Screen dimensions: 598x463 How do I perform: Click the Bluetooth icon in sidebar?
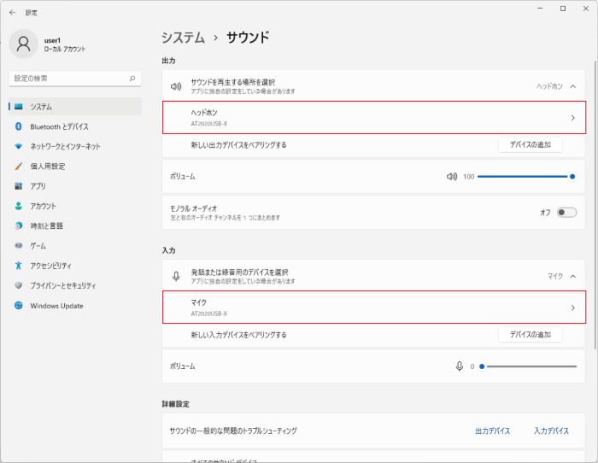[18, 126]
